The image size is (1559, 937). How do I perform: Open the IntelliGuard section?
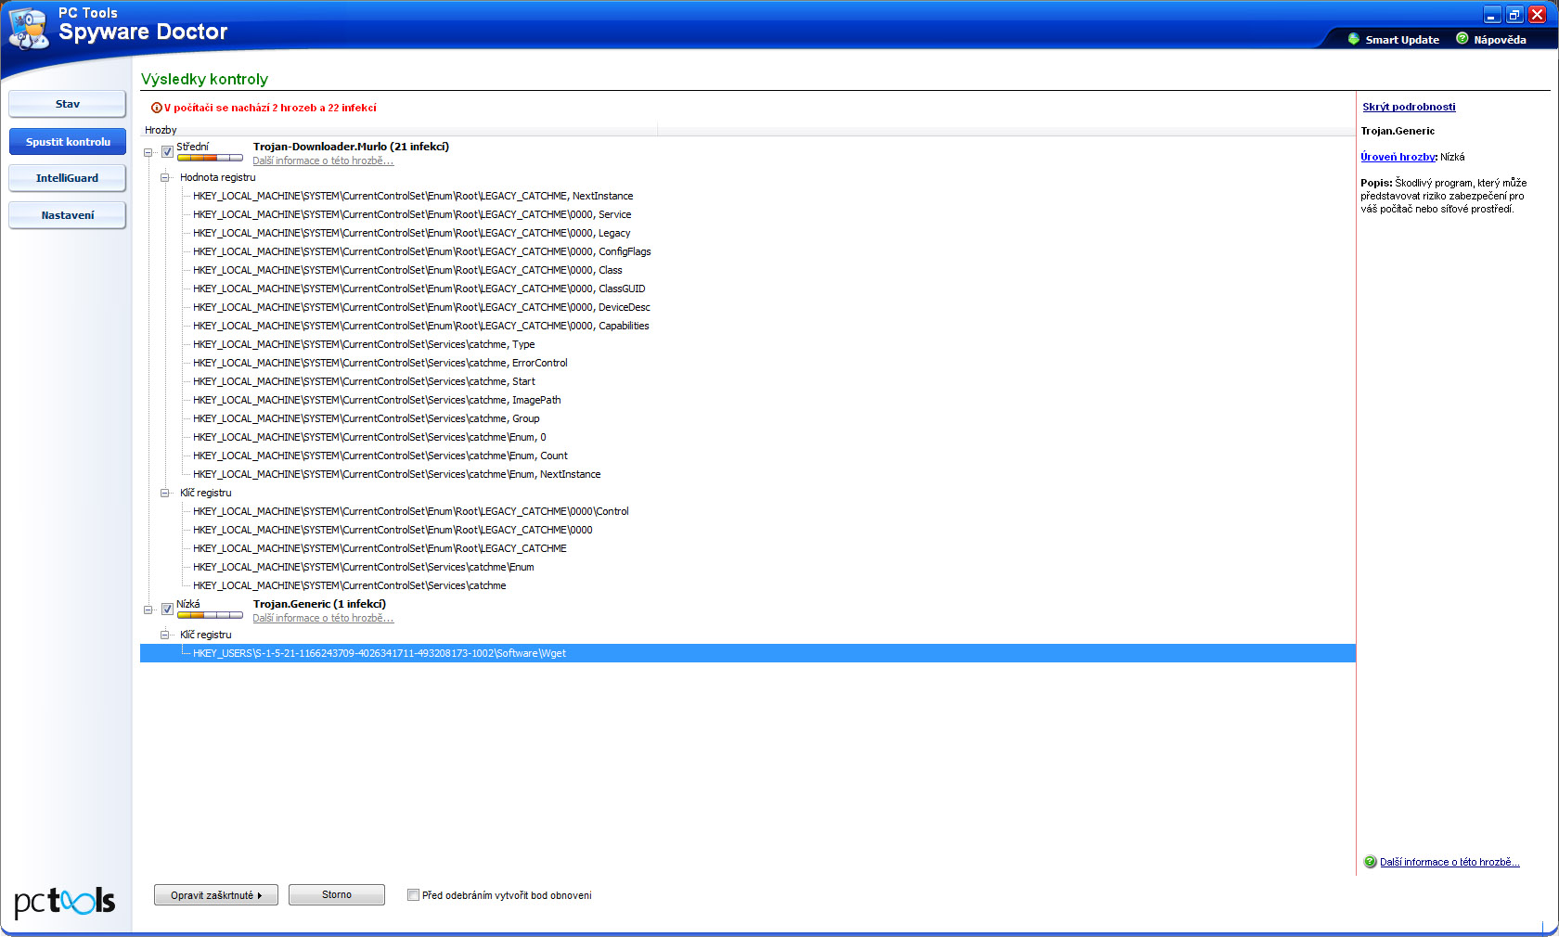click(67, 178)
